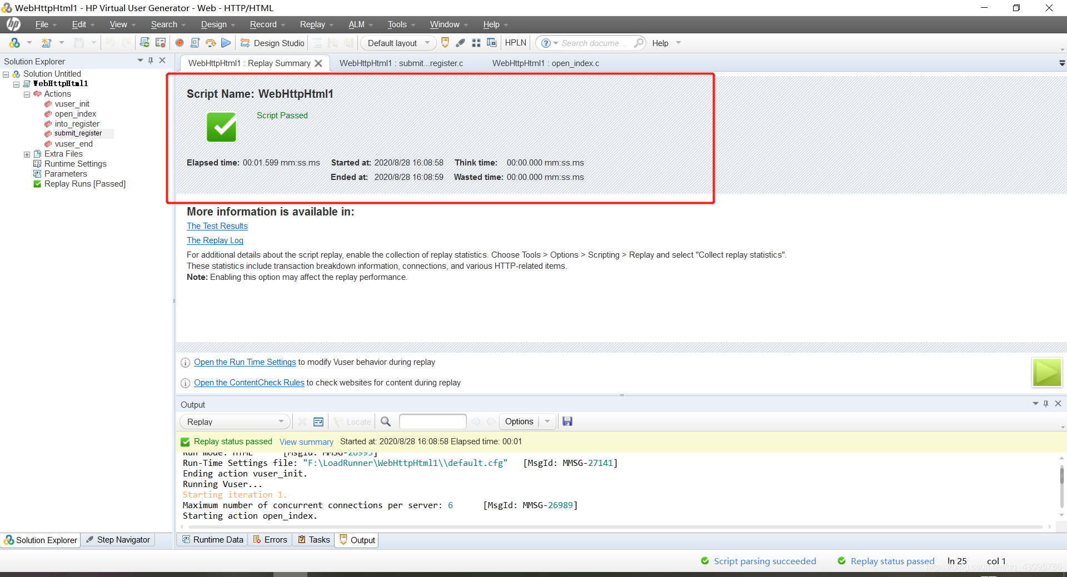
Task: Close the Replay Summary tab
Action: point(318,63)
